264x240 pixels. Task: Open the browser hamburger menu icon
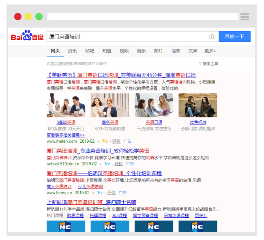[x=245, y=17]
